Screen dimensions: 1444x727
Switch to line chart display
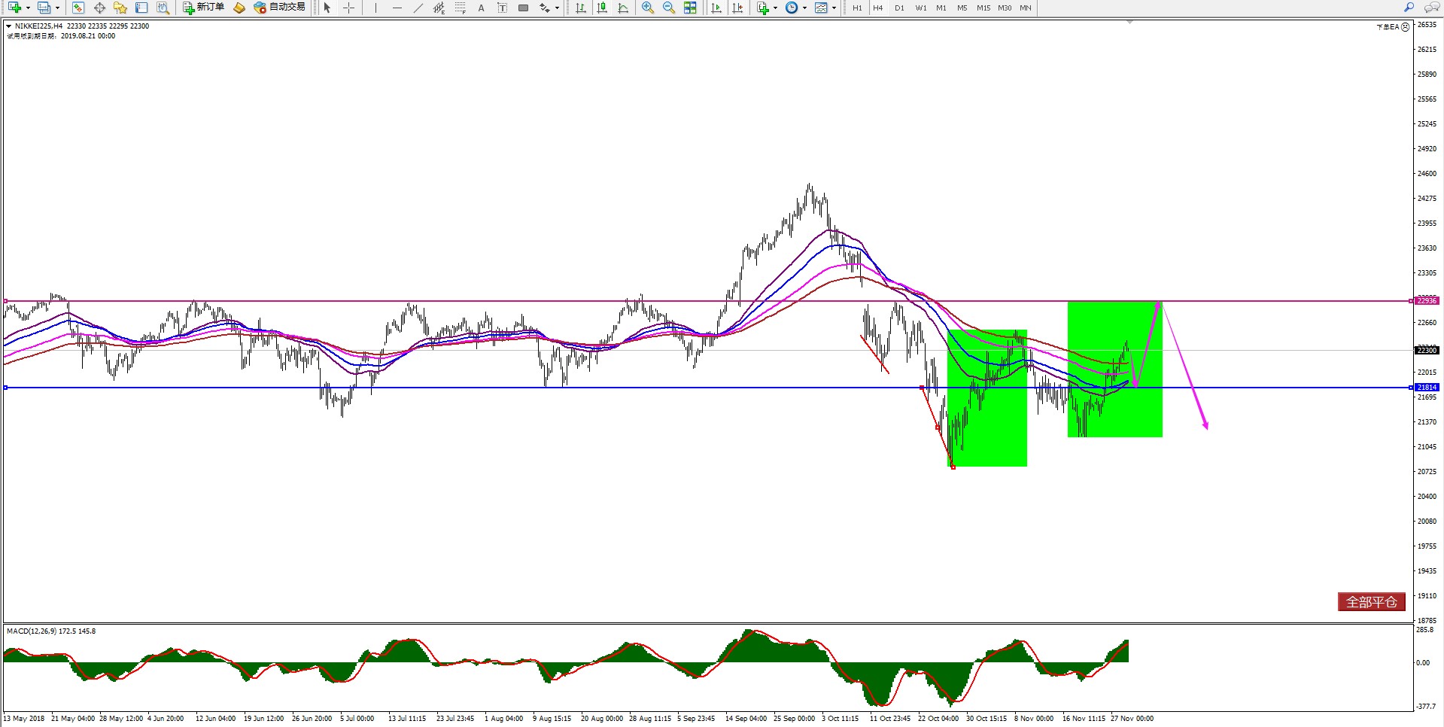623,8
